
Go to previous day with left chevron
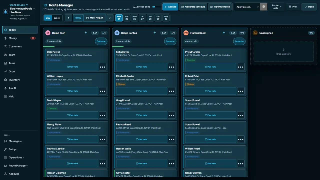pos(68,18)
